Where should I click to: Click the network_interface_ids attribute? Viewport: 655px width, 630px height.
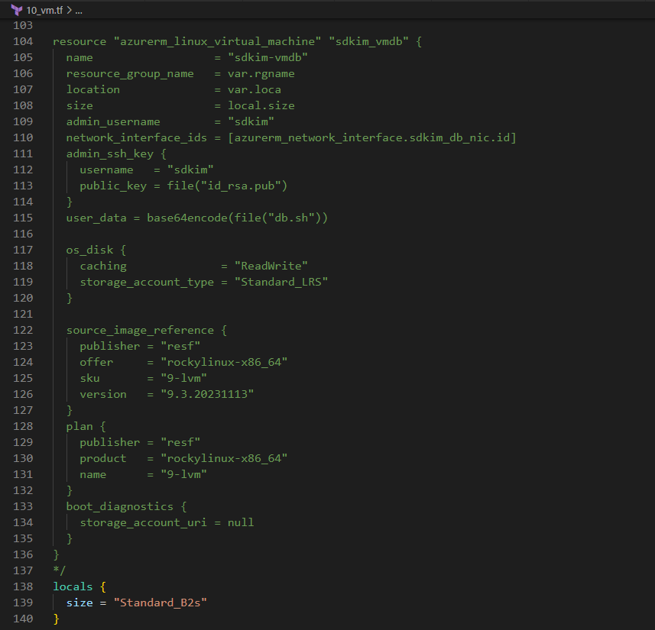[x=137, y=137]
